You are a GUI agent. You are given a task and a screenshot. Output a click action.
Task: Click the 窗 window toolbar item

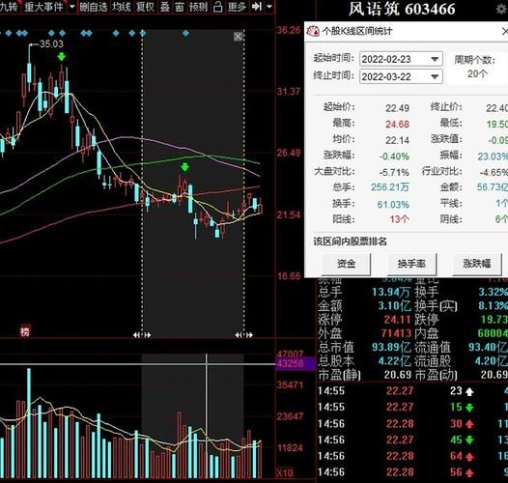[x=180, y=7]
